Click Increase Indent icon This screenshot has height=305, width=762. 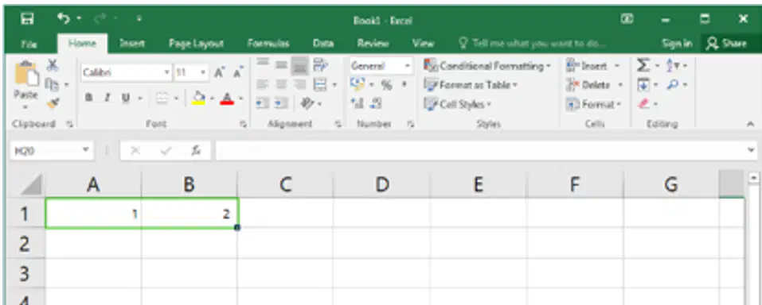(281, 104)
